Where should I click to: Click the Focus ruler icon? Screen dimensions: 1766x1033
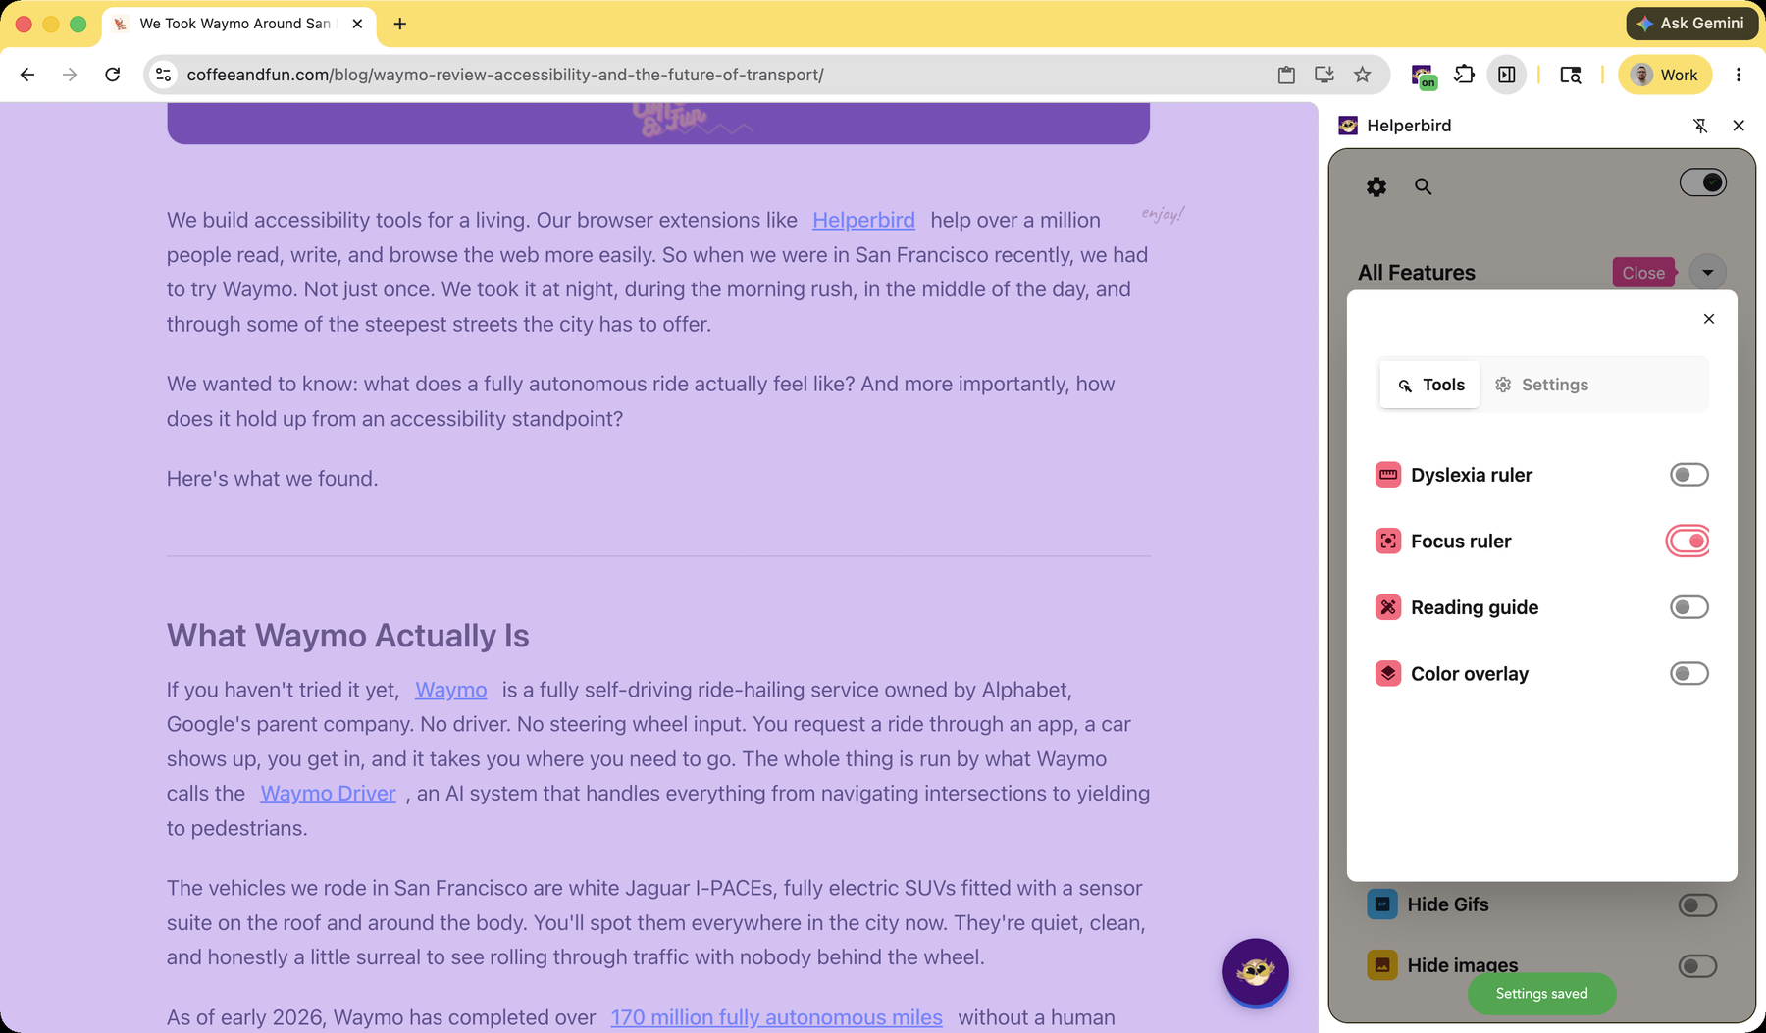pyautogui.click(x=1388, y=542)
